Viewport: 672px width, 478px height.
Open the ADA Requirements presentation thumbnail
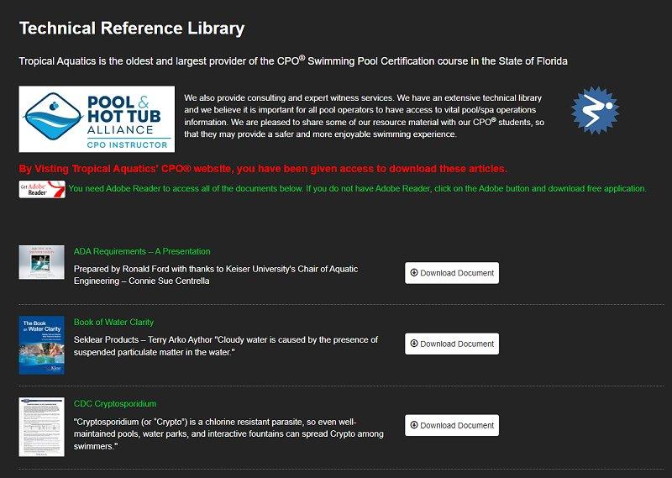pyautogui.click(x=41, y=262)
